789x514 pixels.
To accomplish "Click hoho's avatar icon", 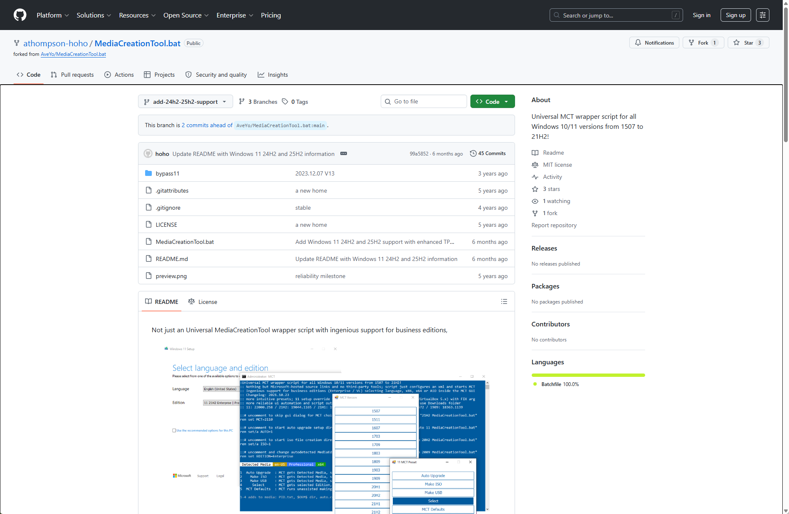I will pos(148,153).
